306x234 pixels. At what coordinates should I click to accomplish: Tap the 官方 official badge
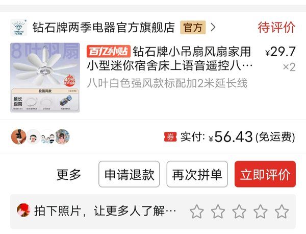193,28
